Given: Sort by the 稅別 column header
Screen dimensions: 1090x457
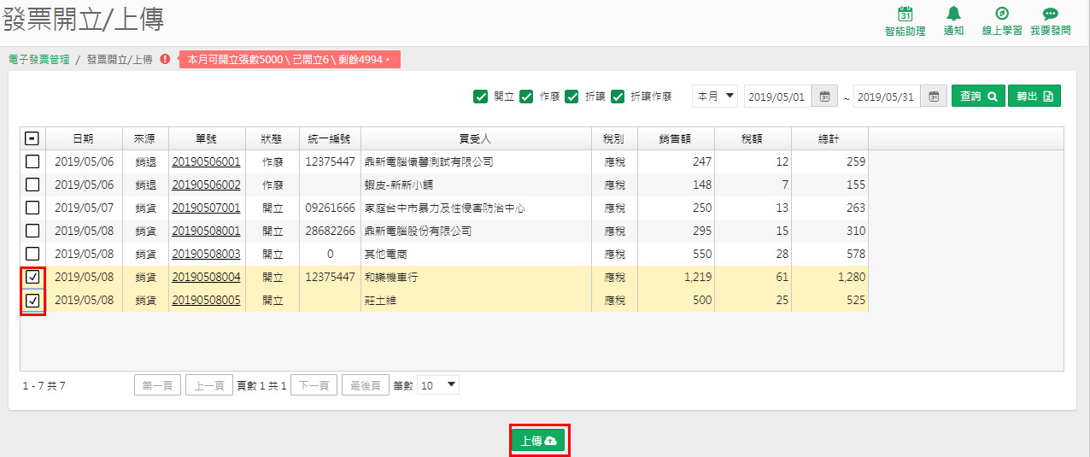Looking at the screenshot, I should 614,138.
